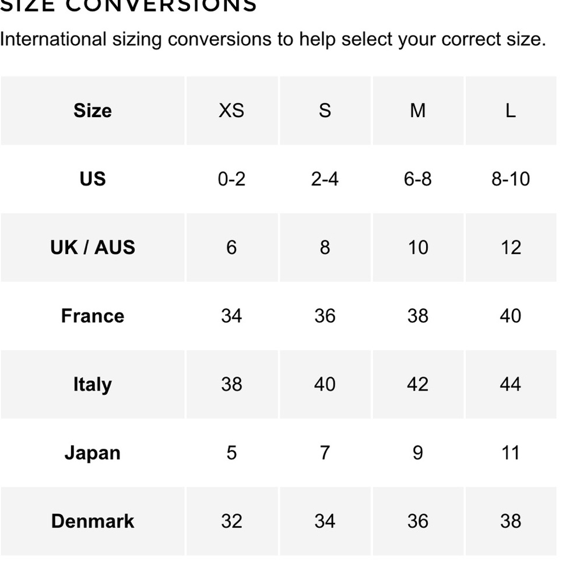
Task: Select Japan size 7 cell
Action: click(325, 452)
